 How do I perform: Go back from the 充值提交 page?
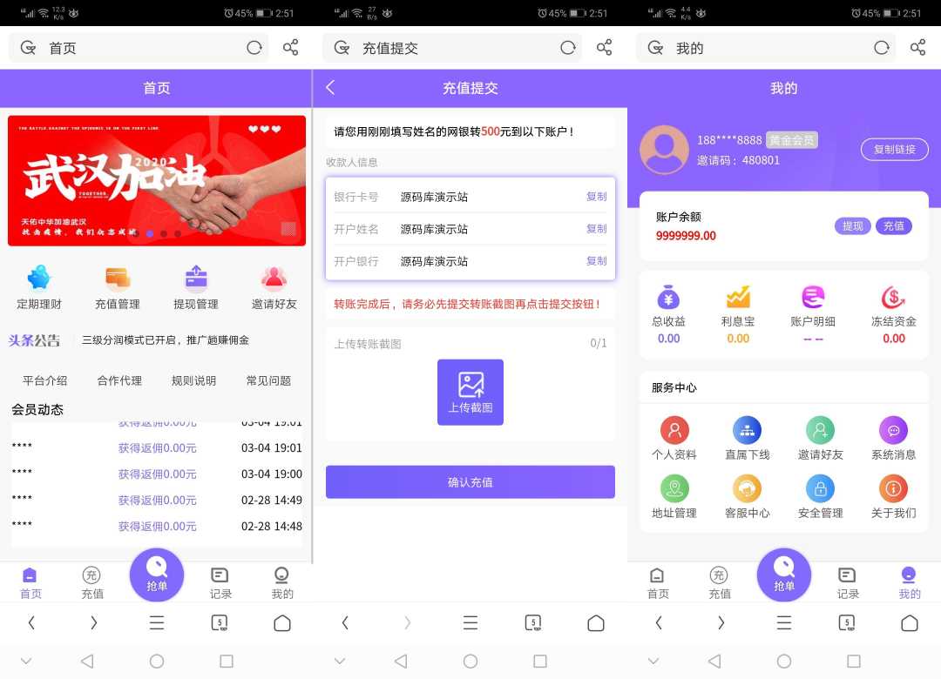[x=330, y=88]
